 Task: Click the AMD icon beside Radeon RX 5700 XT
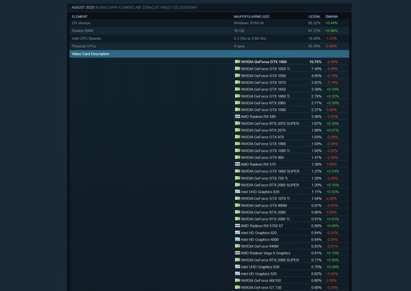(237, 225)
